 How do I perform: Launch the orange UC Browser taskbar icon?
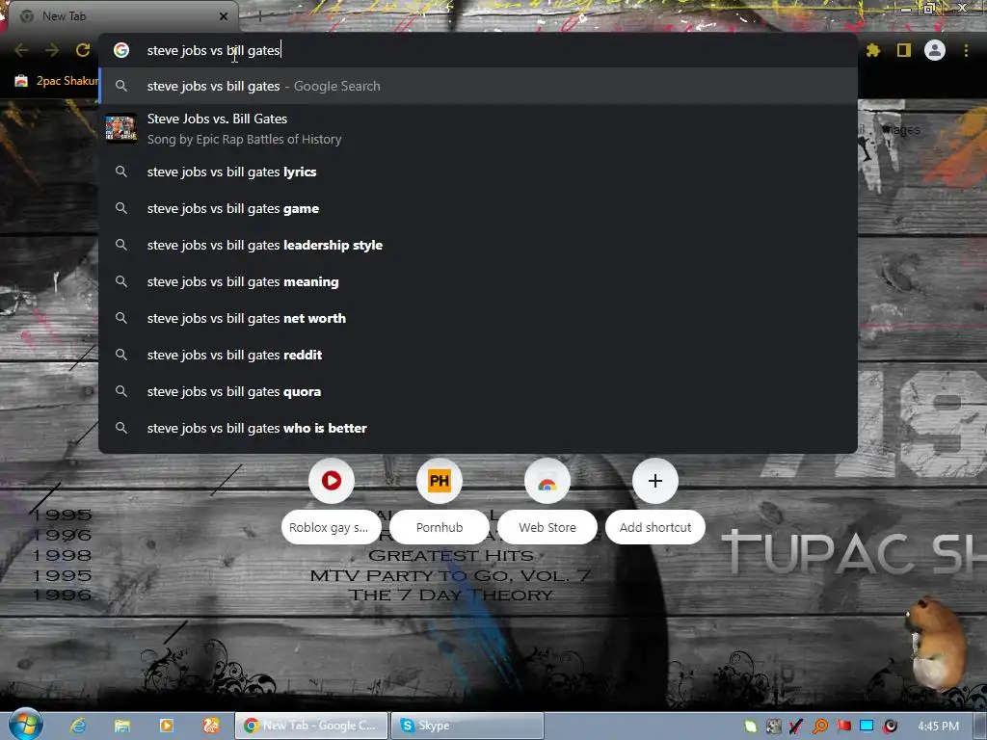(x=211, y=726)
